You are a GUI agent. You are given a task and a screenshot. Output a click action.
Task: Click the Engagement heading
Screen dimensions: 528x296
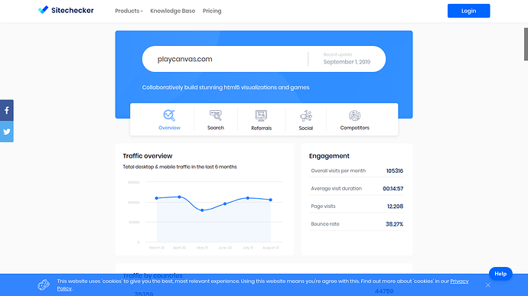point(329,156)
